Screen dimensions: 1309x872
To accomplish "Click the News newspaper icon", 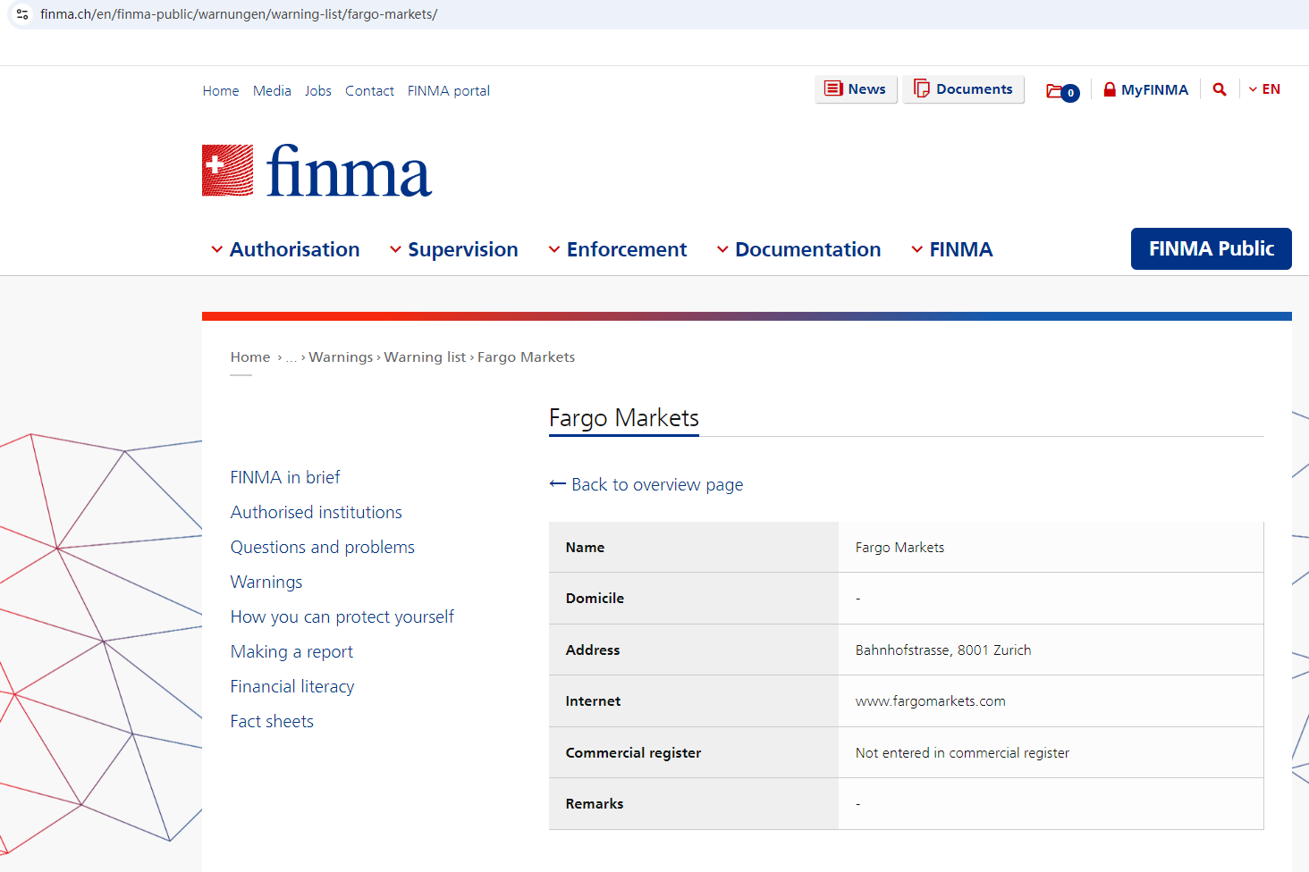I will tap(833, 88).
